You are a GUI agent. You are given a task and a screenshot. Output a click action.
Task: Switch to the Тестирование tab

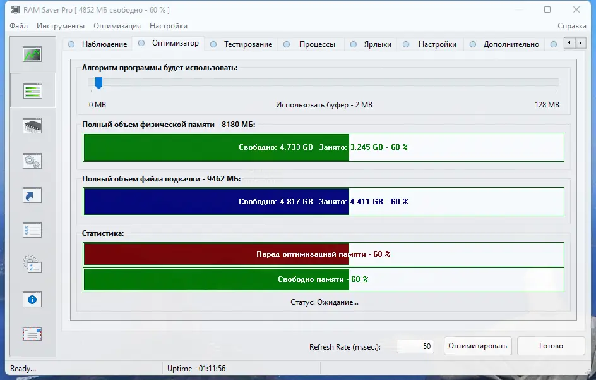click(x=249, y=44)
